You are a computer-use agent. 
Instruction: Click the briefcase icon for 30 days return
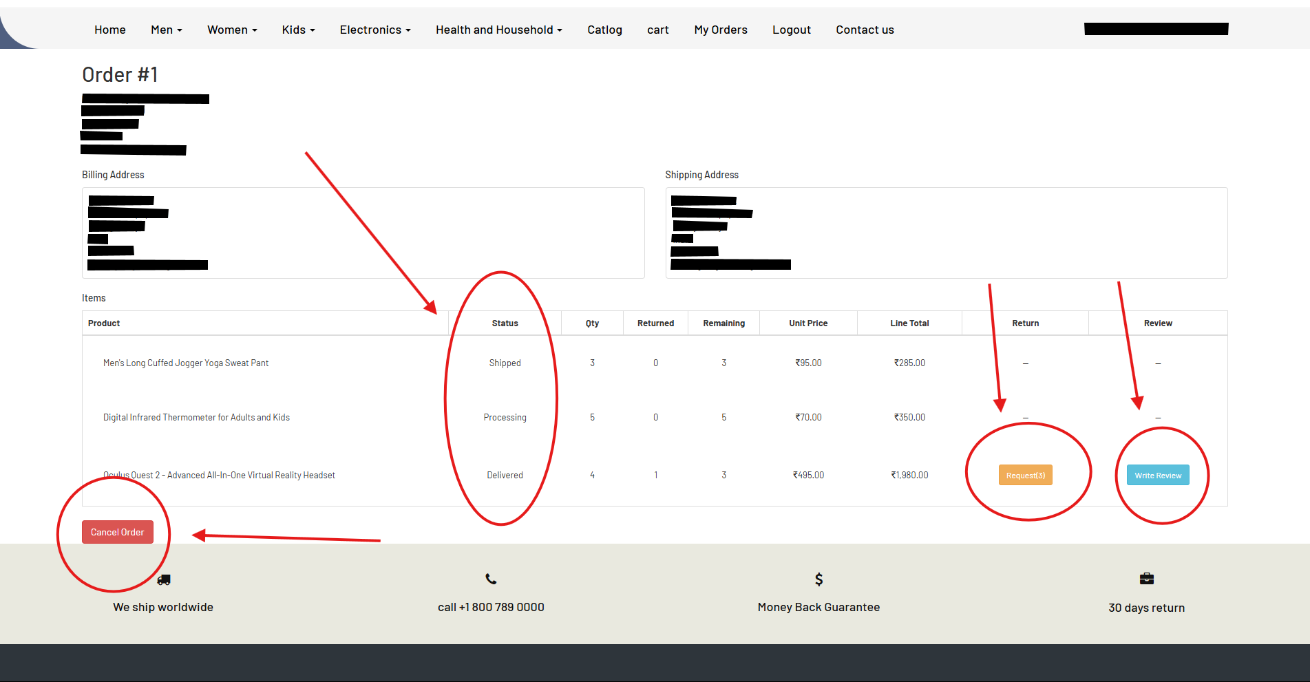(1146, 579)
